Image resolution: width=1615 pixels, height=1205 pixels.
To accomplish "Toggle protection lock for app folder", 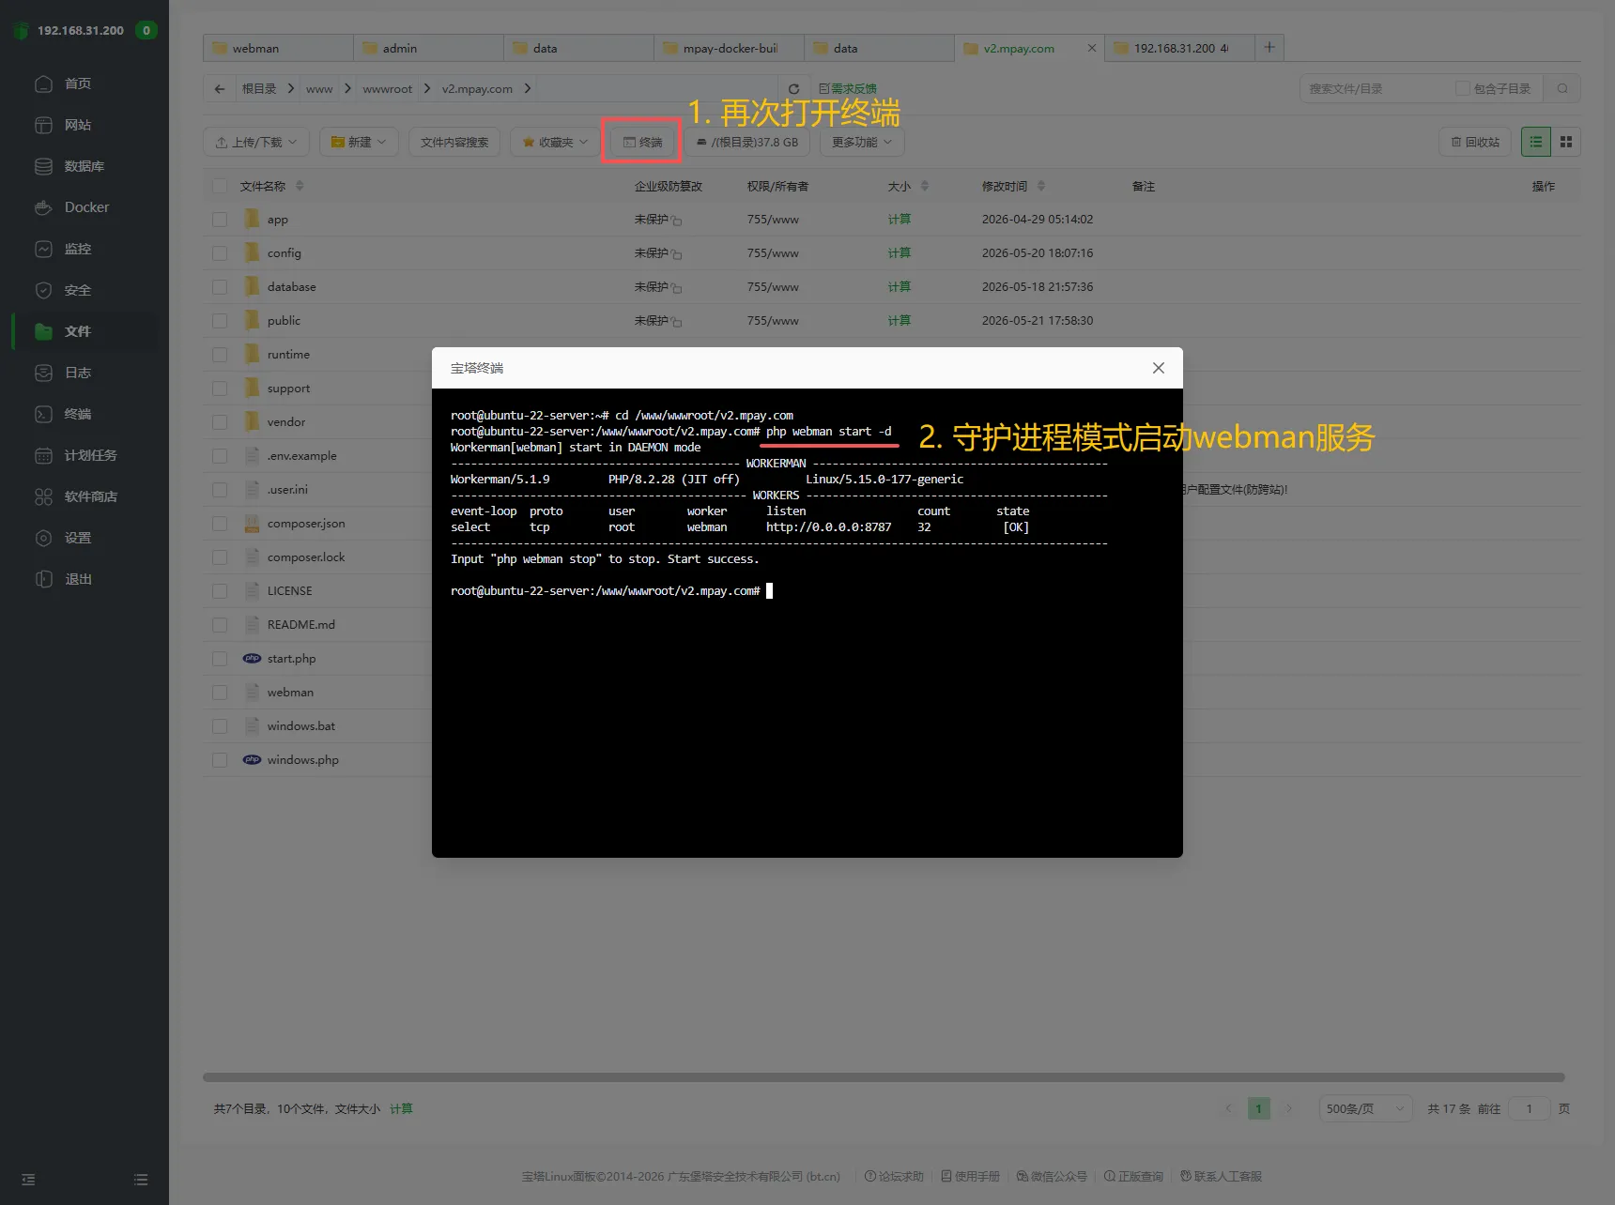I will coord(677,221).
